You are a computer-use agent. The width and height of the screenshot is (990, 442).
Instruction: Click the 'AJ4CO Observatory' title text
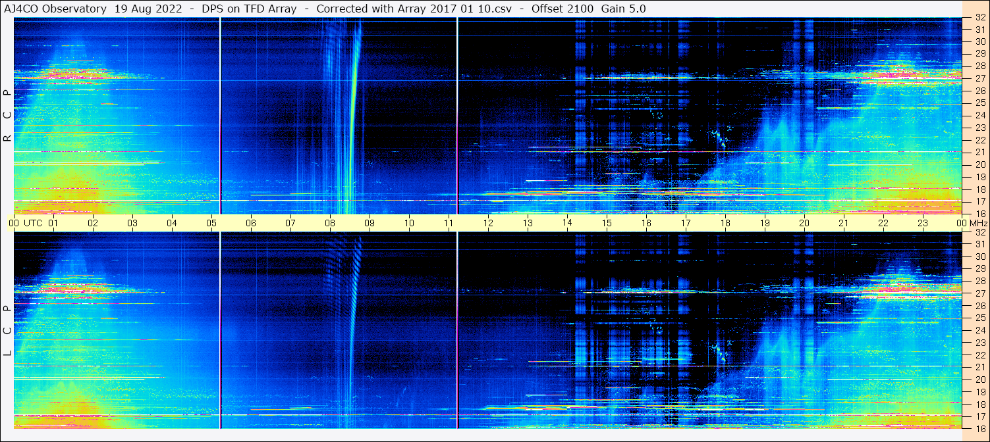coord(55,9)
